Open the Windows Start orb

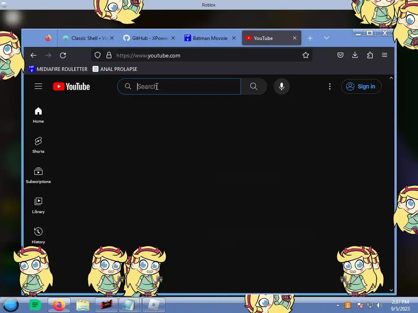click(x=11, y=305)
